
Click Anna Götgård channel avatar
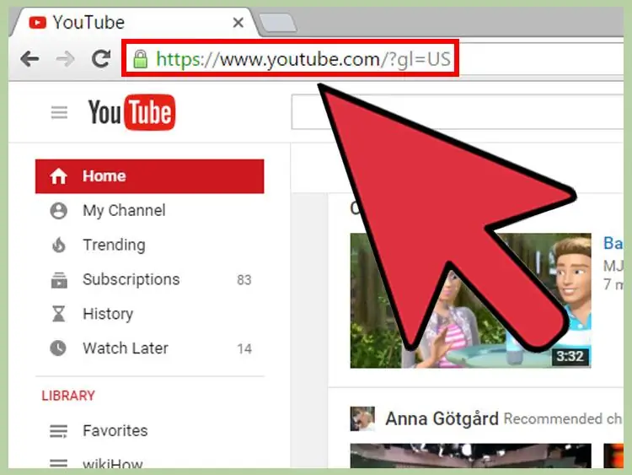point(362,418)
